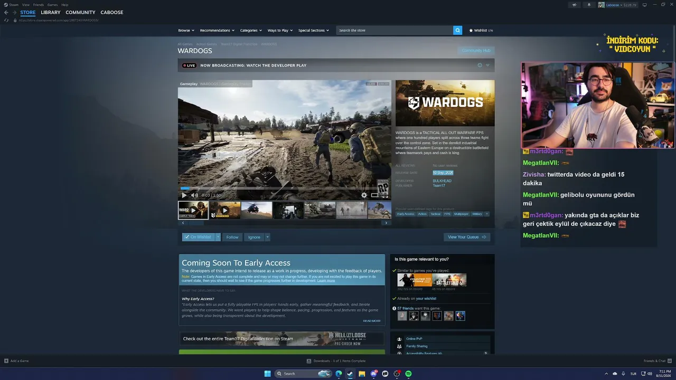Select the Tactical tag
676x380 pixels.
[x=435, y=214]
